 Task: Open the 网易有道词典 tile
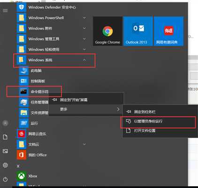[168, 31]
